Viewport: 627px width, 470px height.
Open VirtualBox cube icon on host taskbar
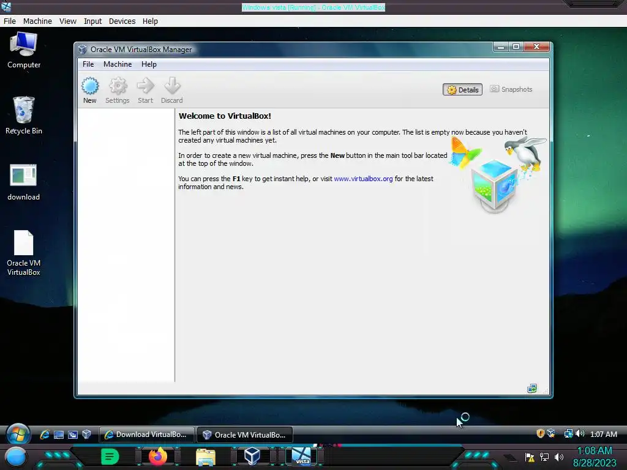252,457
